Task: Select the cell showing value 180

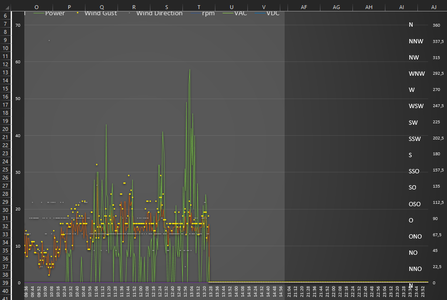Action: pyautogui.click(x=436, y=154)
